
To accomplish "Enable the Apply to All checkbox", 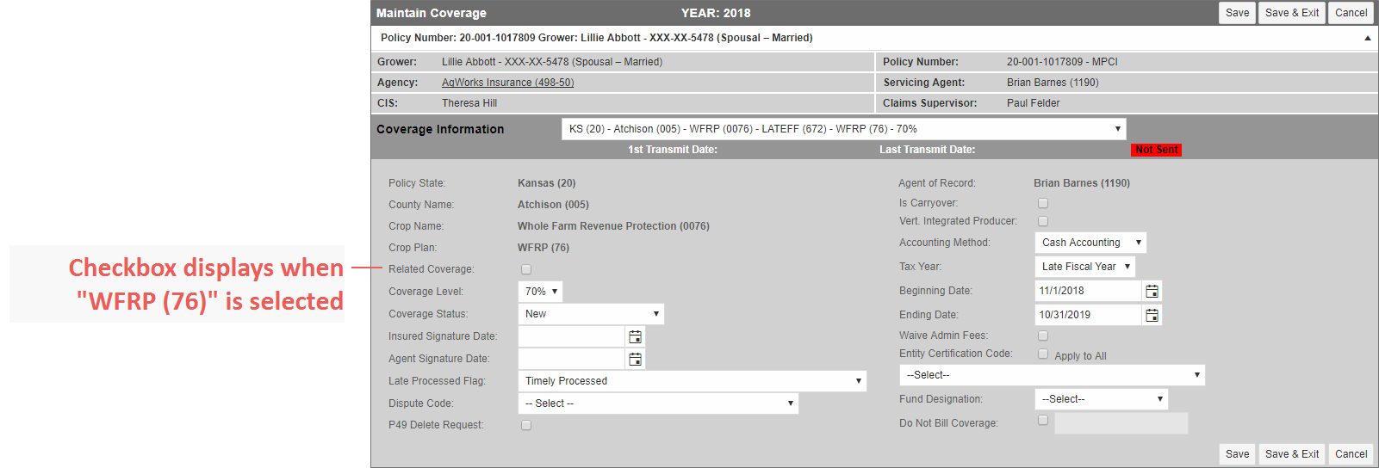I will coord(1043,354).
